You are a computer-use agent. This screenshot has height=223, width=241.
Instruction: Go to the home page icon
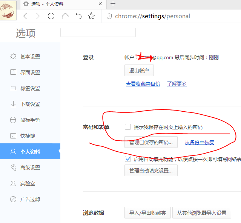65,16
